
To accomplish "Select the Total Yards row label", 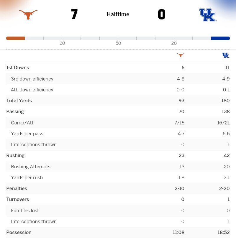I will tap(19, 101).
